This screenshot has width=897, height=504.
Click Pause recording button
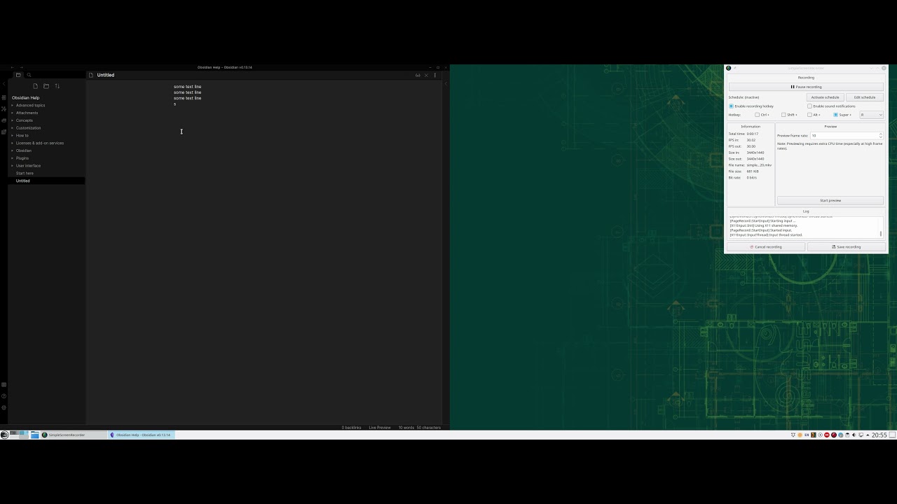tap(806, 87)
